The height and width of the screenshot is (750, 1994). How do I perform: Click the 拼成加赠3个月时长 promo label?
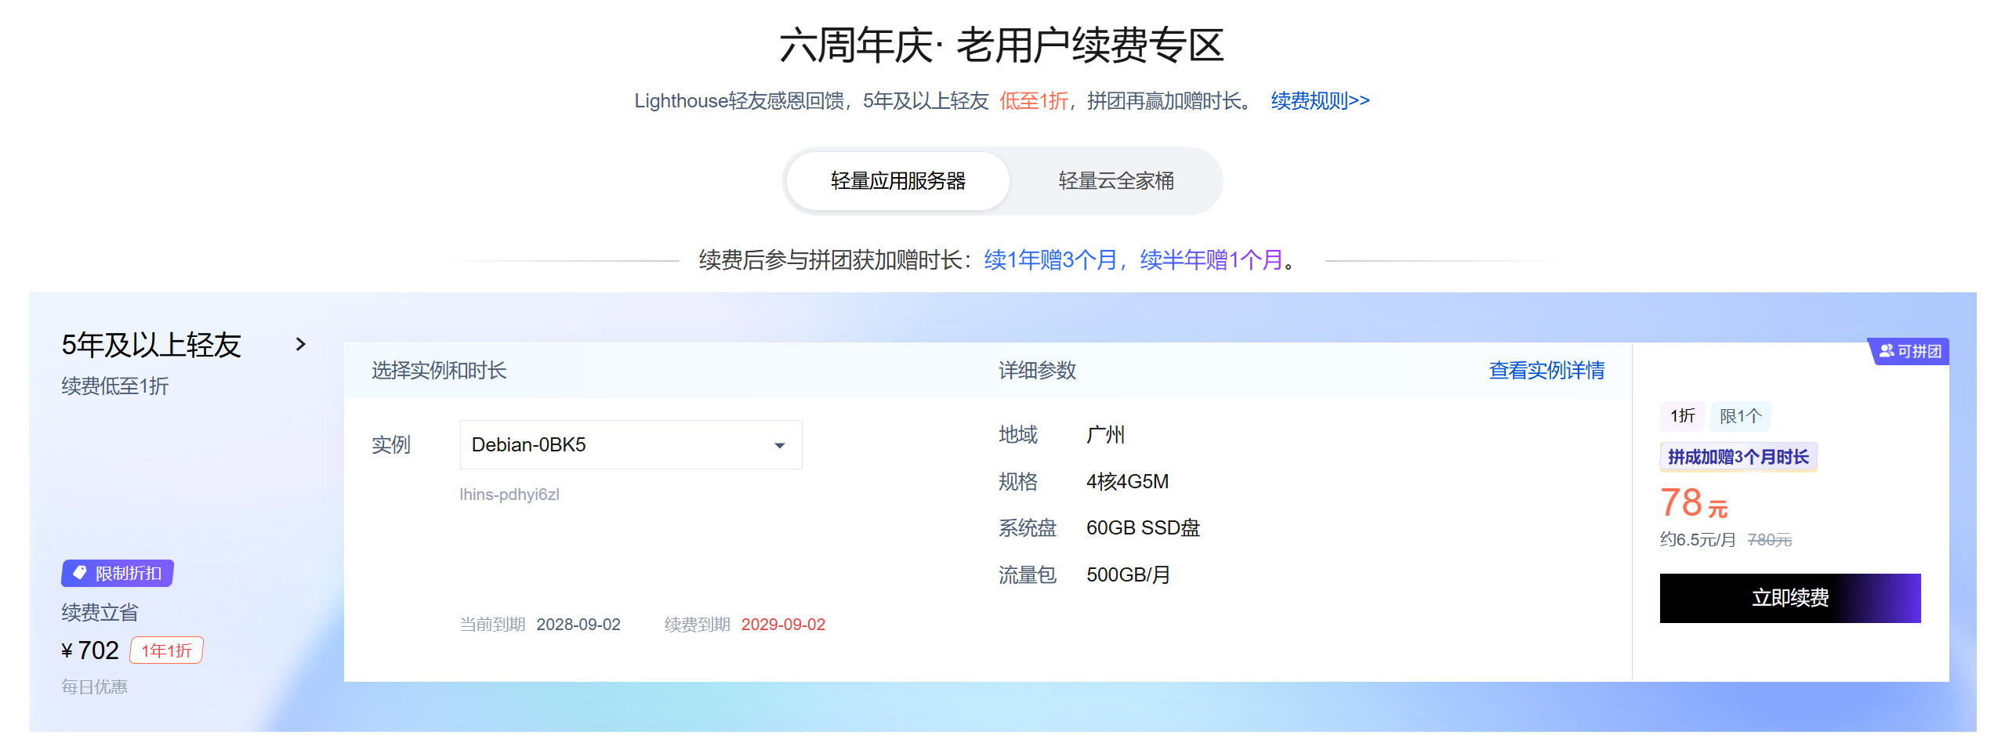pyautogui.click(x=1738, y=457)
